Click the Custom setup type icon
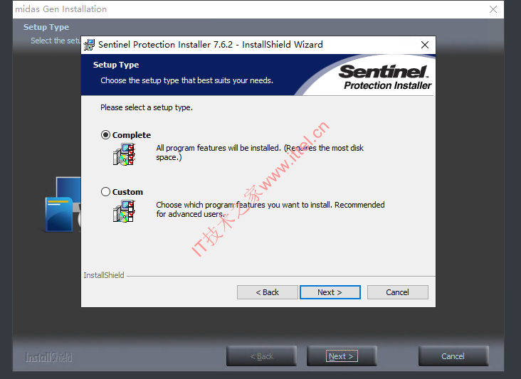This screenshot has width=521, height=379. click(x=124, y=211)
